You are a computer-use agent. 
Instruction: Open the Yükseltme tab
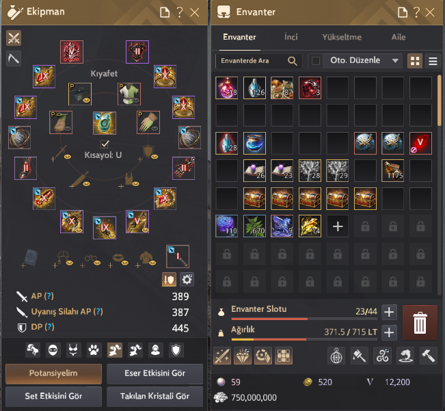(342, 37)
